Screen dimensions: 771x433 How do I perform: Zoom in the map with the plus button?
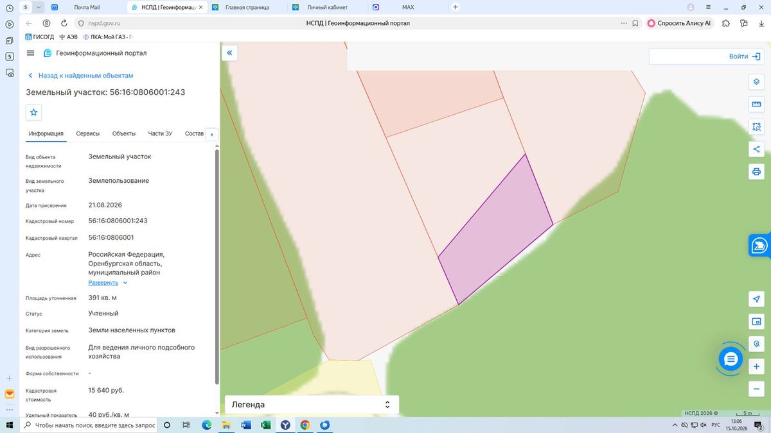point(756,367)
